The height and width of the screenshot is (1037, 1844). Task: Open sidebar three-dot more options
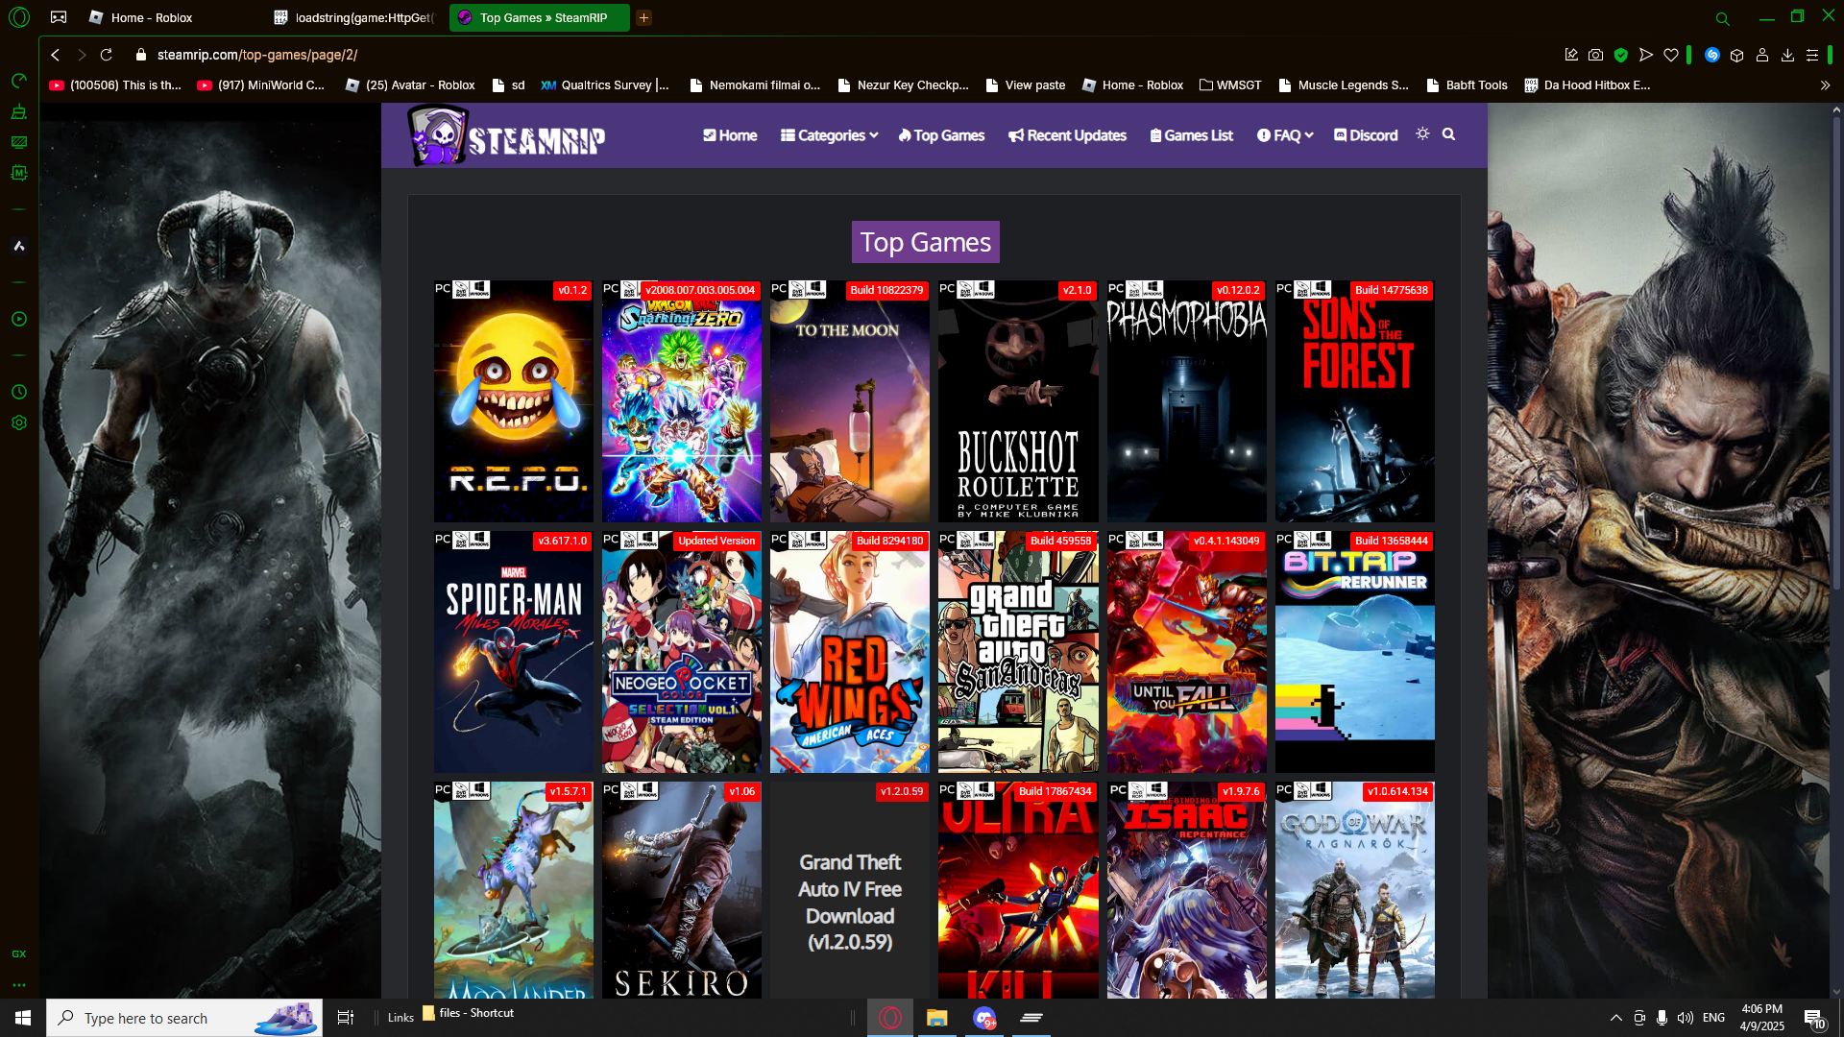coord(18,984)
